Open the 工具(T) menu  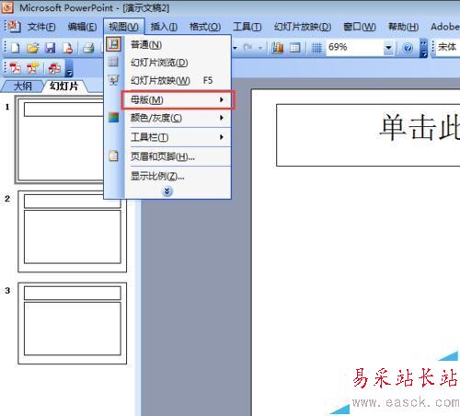tap(247, 27)
